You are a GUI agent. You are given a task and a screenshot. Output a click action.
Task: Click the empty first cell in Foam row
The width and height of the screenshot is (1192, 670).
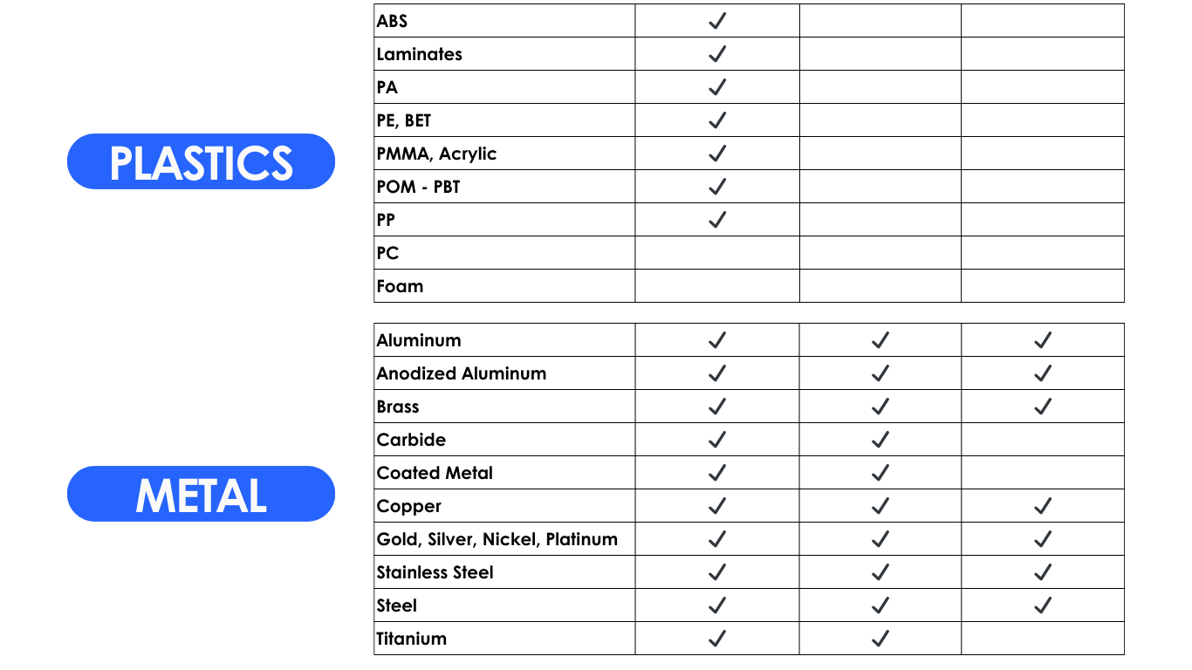click(717, 286)
